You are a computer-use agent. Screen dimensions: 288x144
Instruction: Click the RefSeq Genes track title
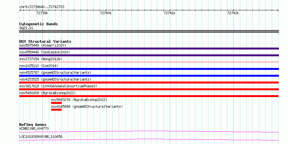[x=33, y=125]
